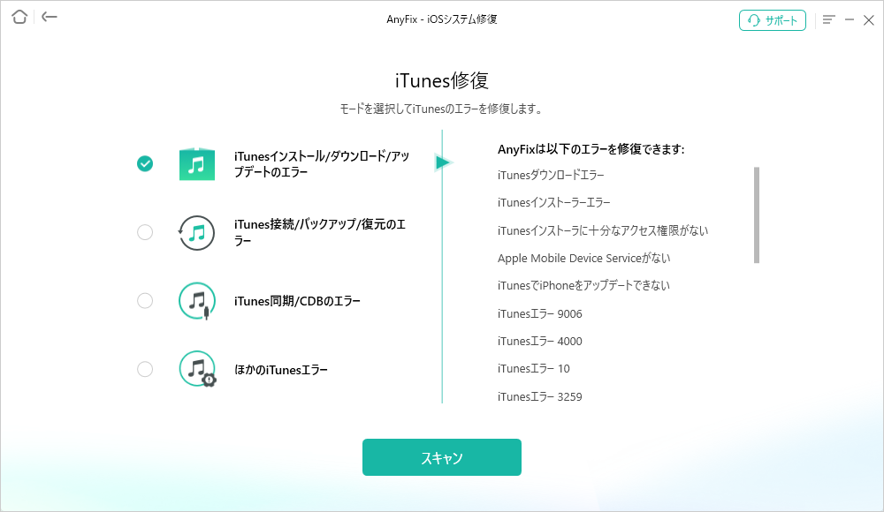Click iTunesインストーラーエラー list entry
884x512 pixels.
coord(553,203)
